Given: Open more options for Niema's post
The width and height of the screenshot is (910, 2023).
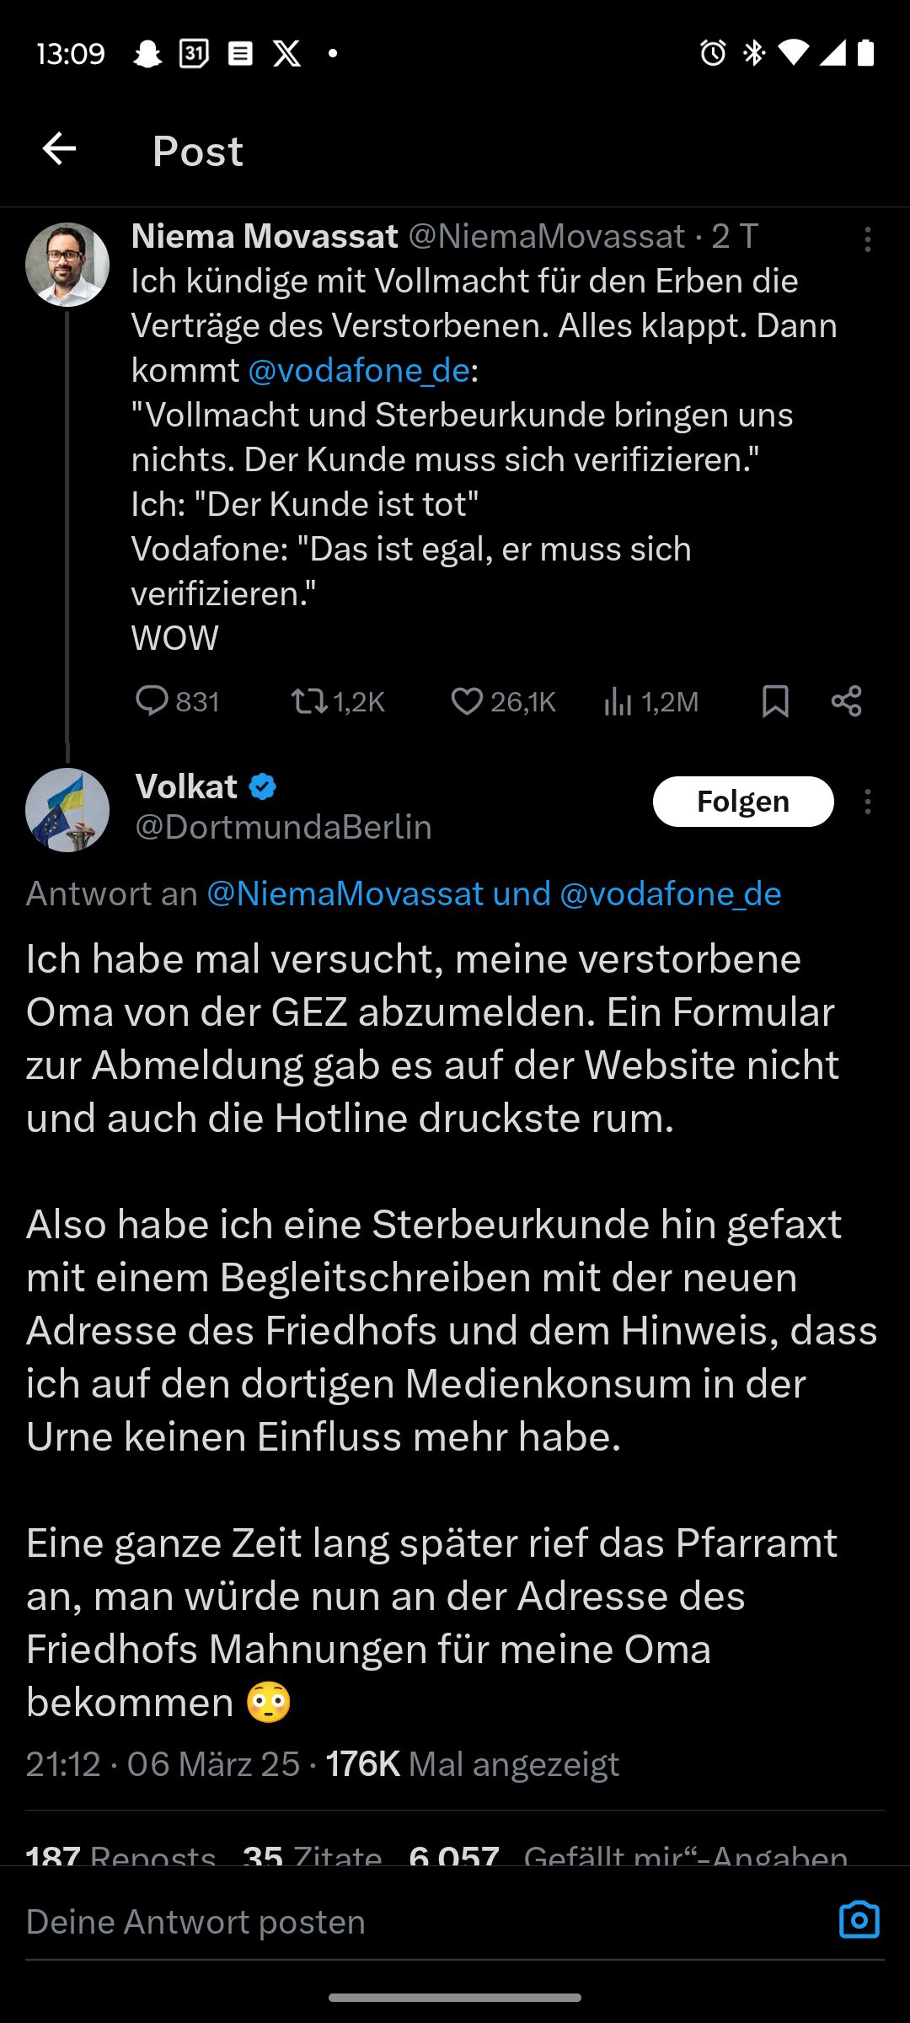Looking at the screenshot, I should point(867,239).
